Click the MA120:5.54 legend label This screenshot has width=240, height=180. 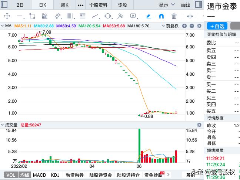89,26
